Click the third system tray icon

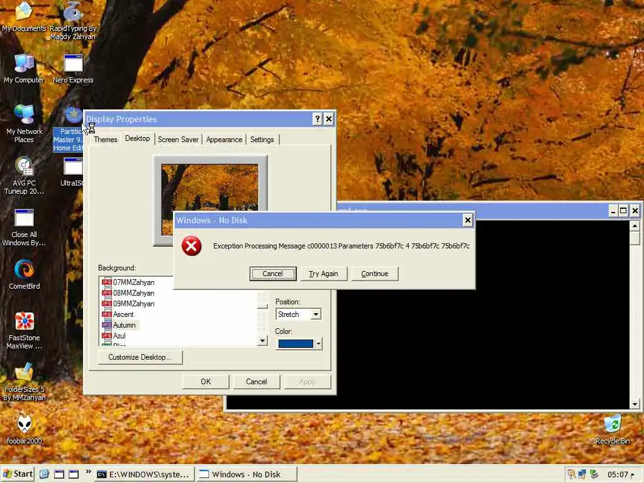pyautogui.click(x=594, y=474)
